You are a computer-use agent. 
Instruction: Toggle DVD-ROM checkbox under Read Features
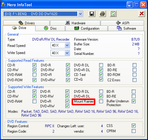coord(34,80)
